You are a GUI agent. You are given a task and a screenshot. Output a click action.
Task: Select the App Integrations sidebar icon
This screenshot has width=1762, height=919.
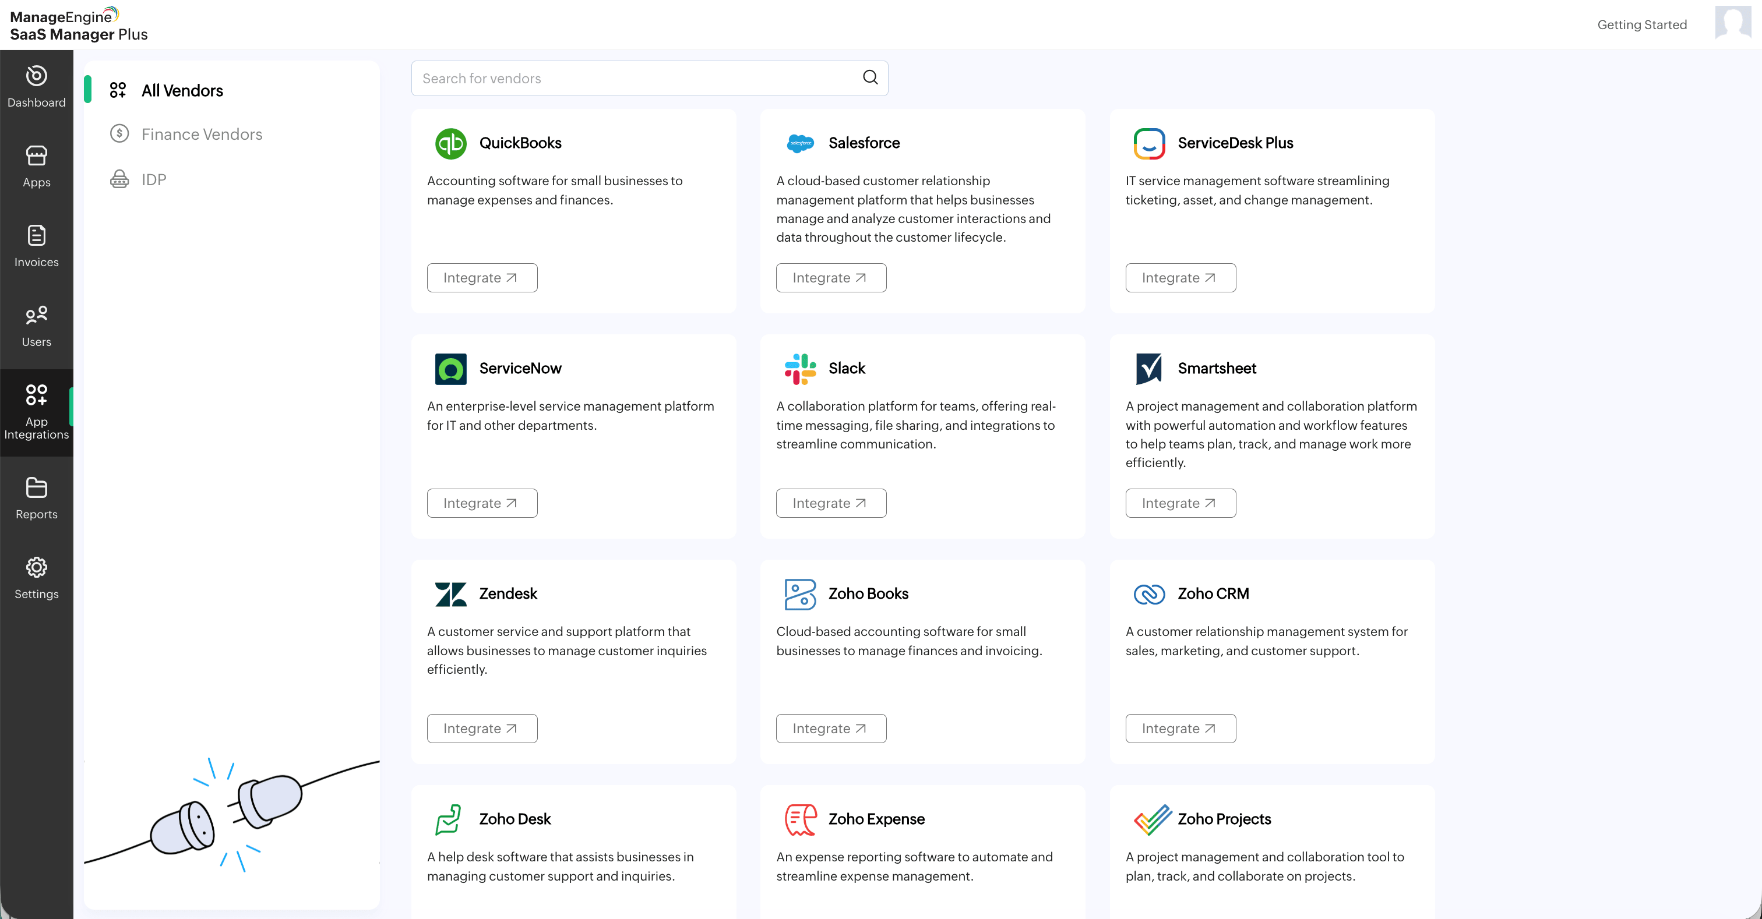tap(36, 394)
